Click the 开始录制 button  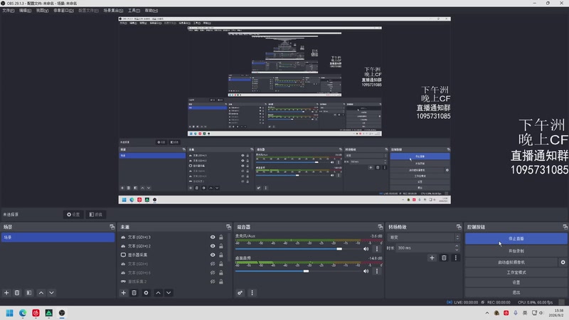tap(516, 251)
